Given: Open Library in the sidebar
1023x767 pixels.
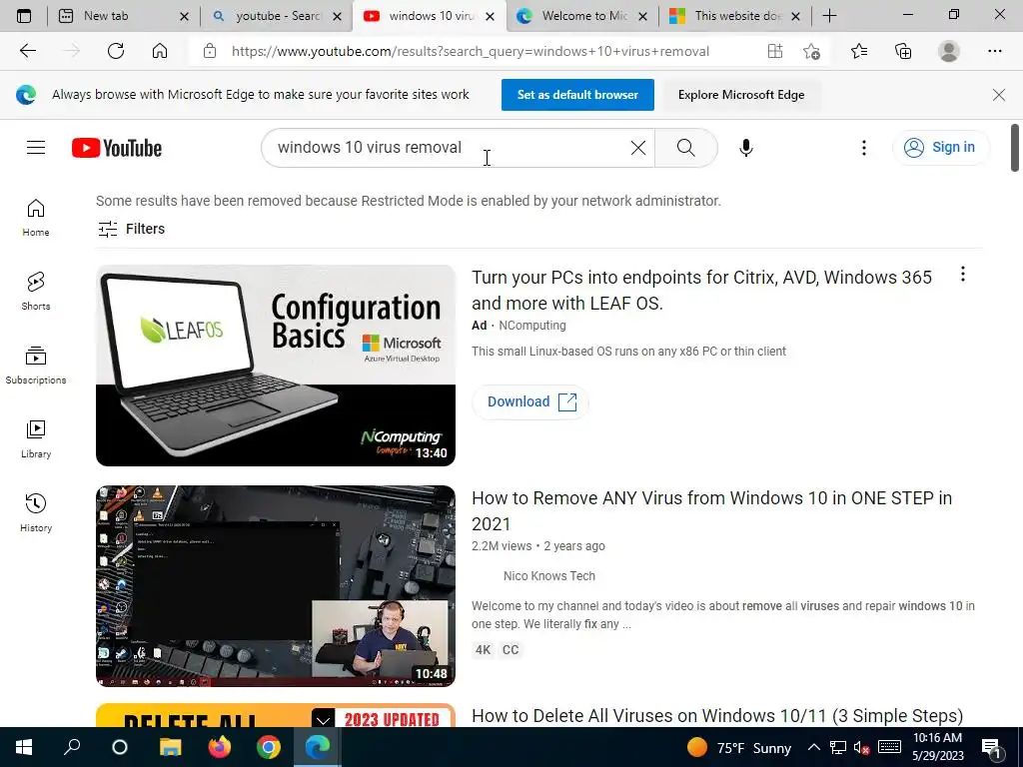Looking at the screenshot, I should pyautogui.click(x=36, y=439).
